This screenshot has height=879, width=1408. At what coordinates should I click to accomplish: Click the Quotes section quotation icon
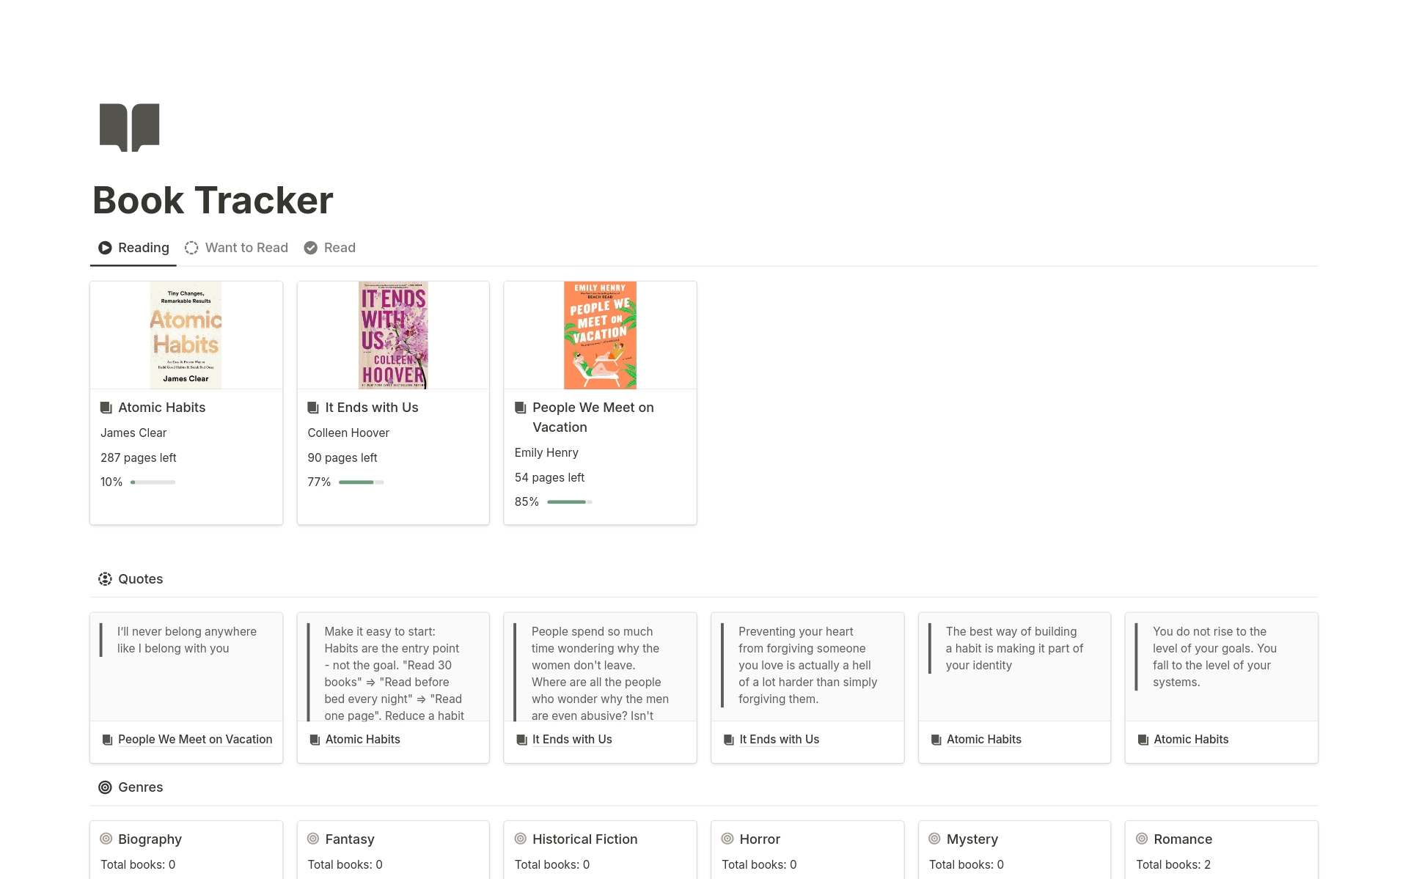point(105,578)
